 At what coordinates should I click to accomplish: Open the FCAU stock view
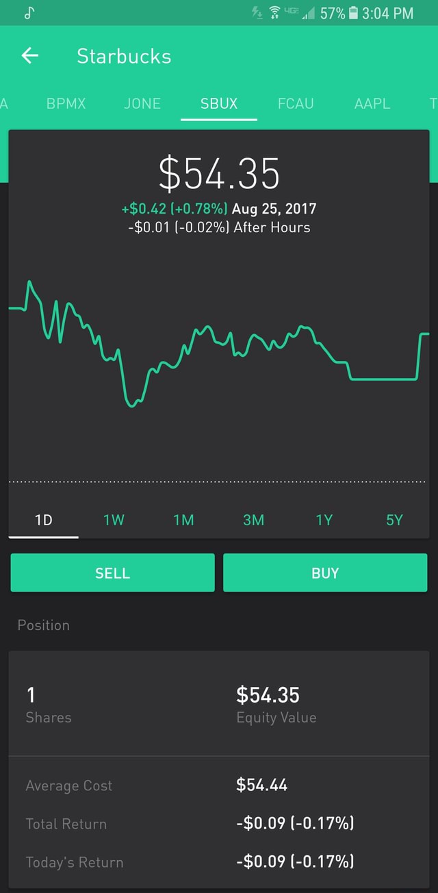coord(296,104)
